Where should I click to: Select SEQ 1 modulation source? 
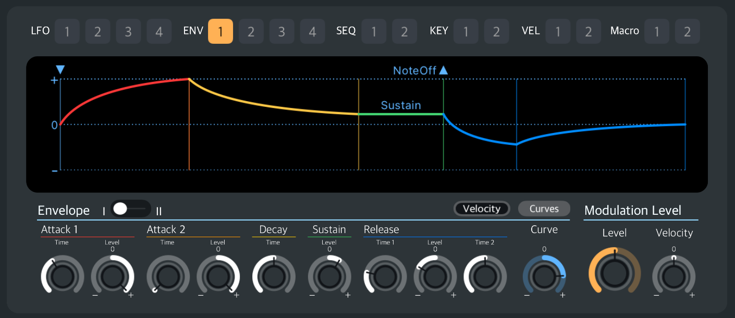(x=373, y=31)
